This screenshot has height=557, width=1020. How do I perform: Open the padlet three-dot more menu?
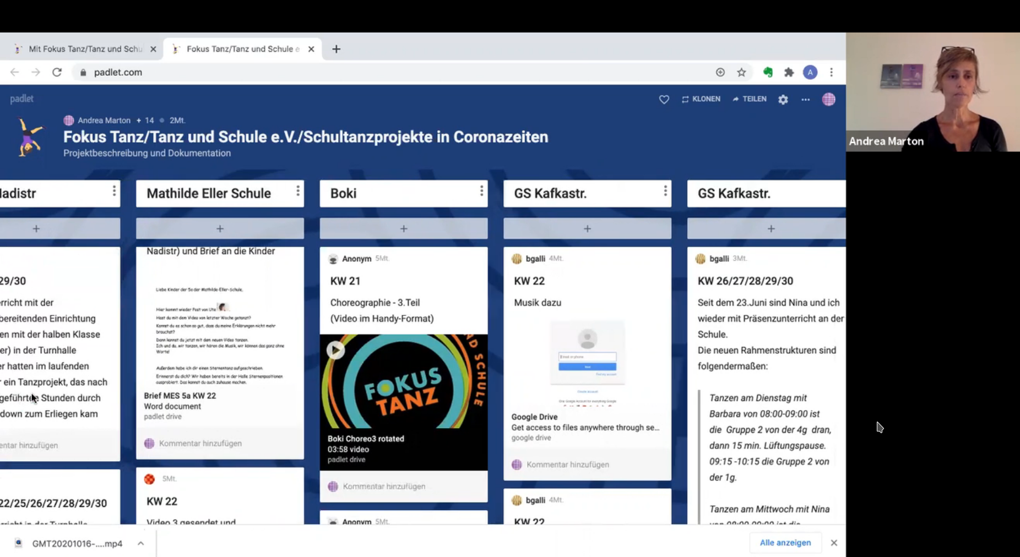coord(805,100)
